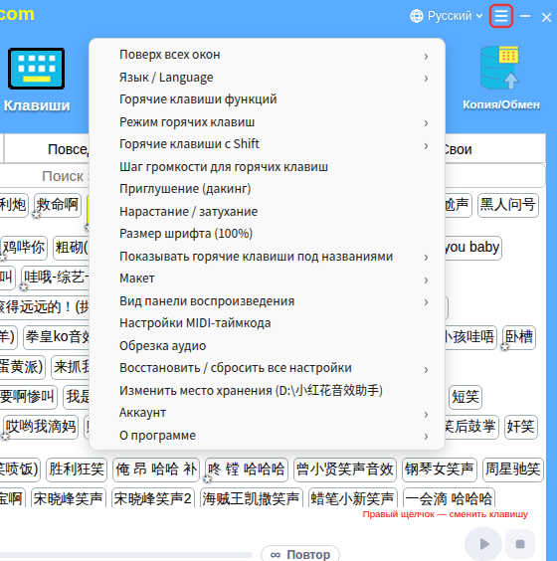Screen dimensions: 557x561
Task: Play the 卧槽 sound button
Action: pyautogui.click(x=519, y=337)
